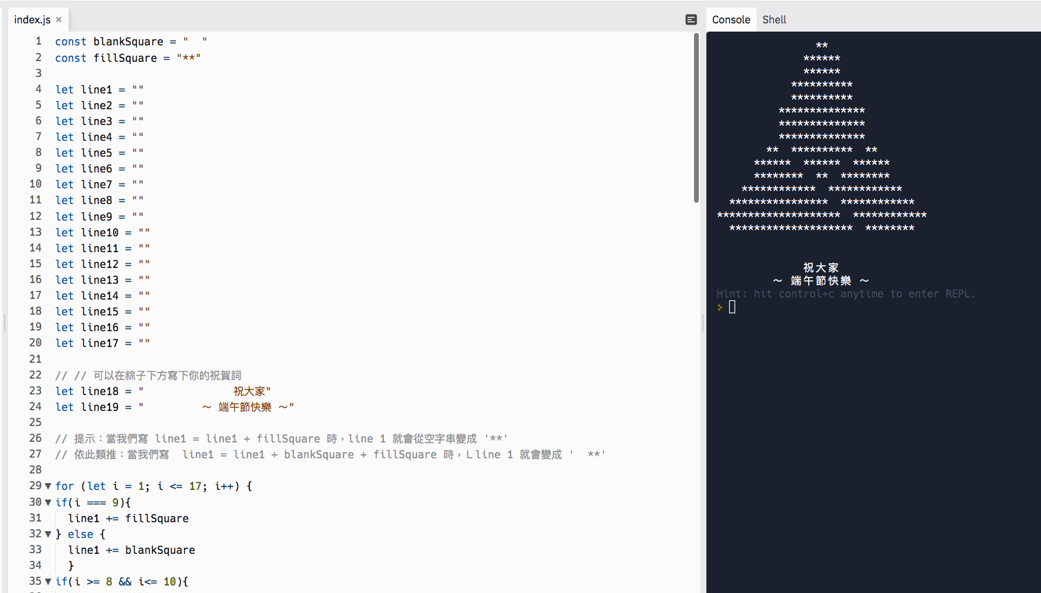The width and height of the screenshot is (1041, 593).
Task: Click the editor panel menu icon
Action: coord(691,20)
